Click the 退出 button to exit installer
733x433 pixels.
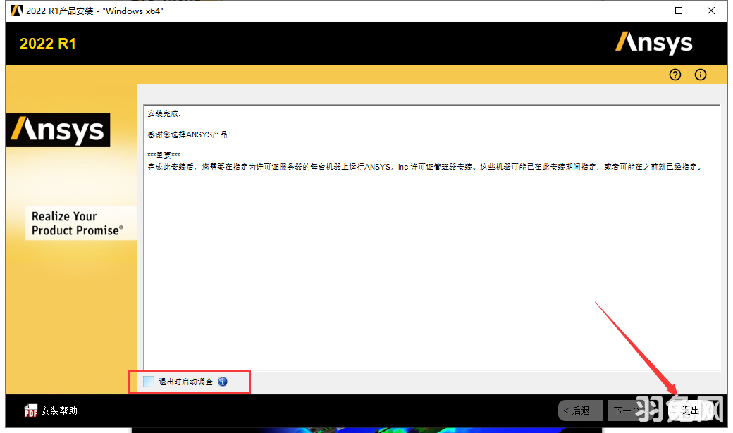[689, 410]
